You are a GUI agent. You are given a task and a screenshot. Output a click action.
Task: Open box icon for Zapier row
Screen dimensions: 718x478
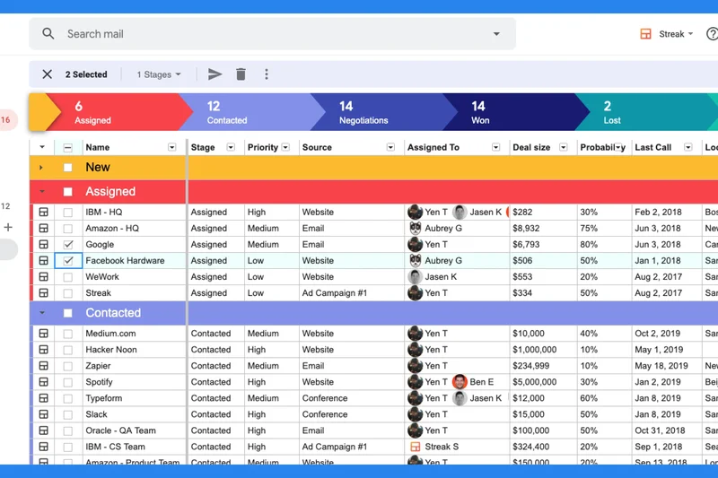(x=43, y=366)
